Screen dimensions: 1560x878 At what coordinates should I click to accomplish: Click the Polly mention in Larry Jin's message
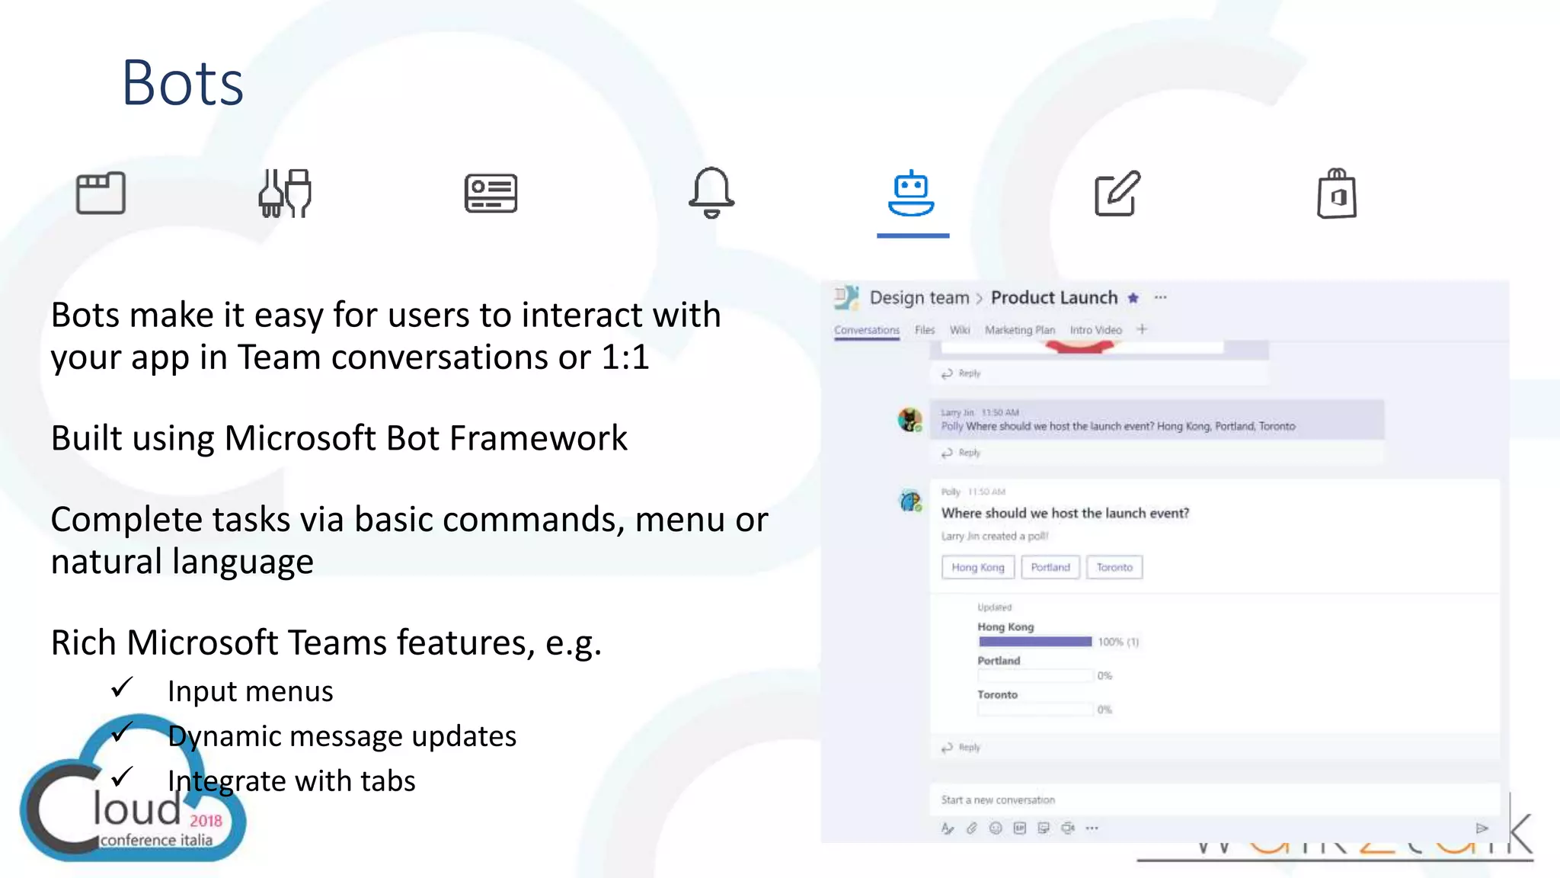tap(951, 426)
